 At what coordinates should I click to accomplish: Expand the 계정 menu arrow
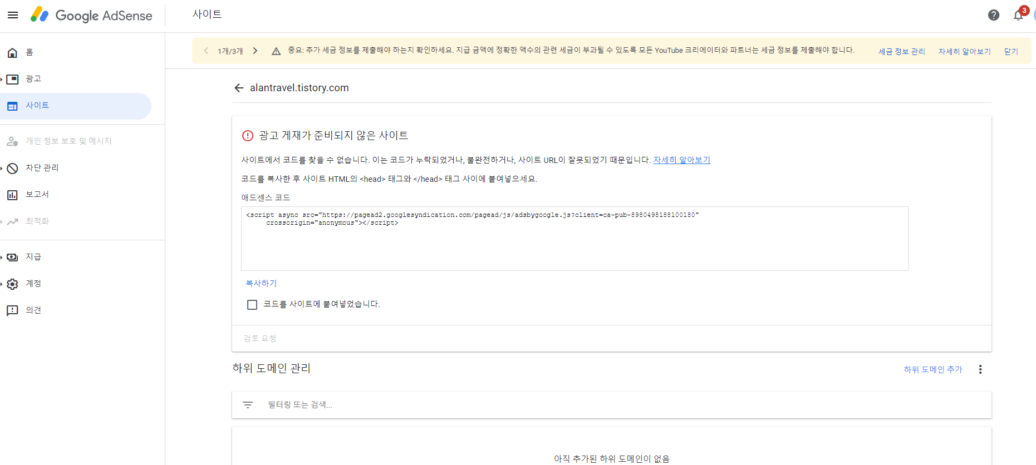[2, 284]
